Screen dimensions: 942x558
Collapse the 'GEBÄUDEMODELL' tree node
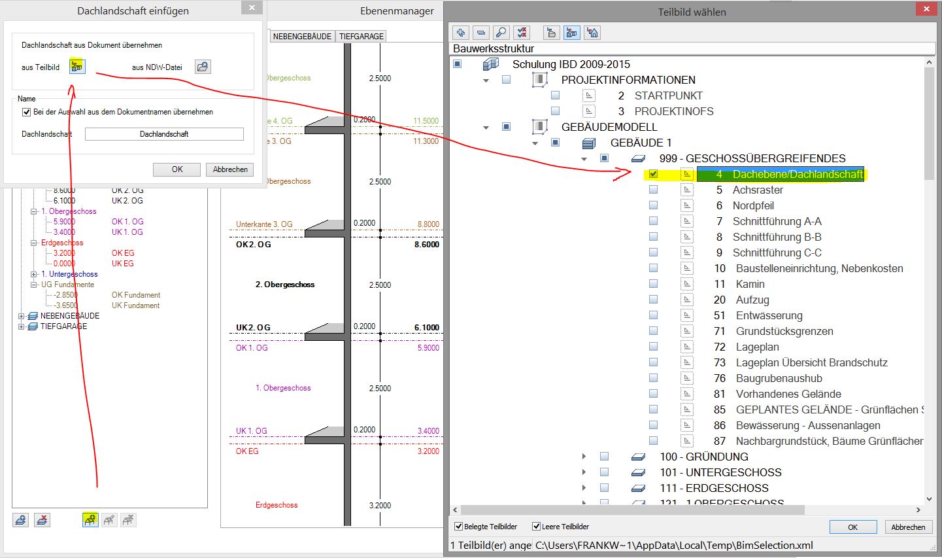486,128
